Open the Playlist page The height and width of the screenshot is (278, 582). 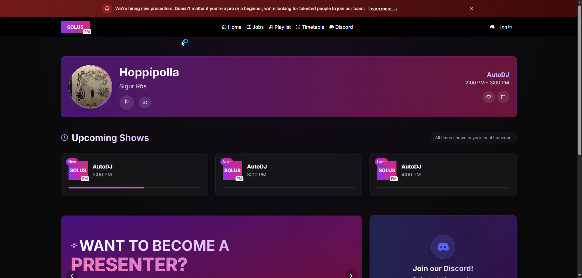pos(279,27)
